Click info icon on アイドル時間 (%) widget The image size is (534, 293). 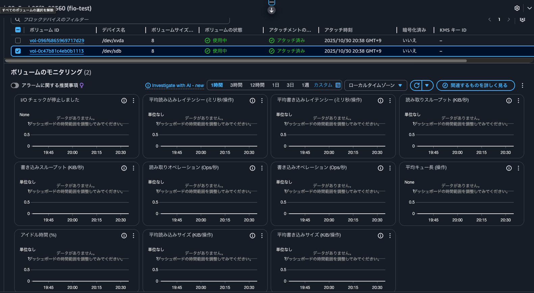(124, 236)
